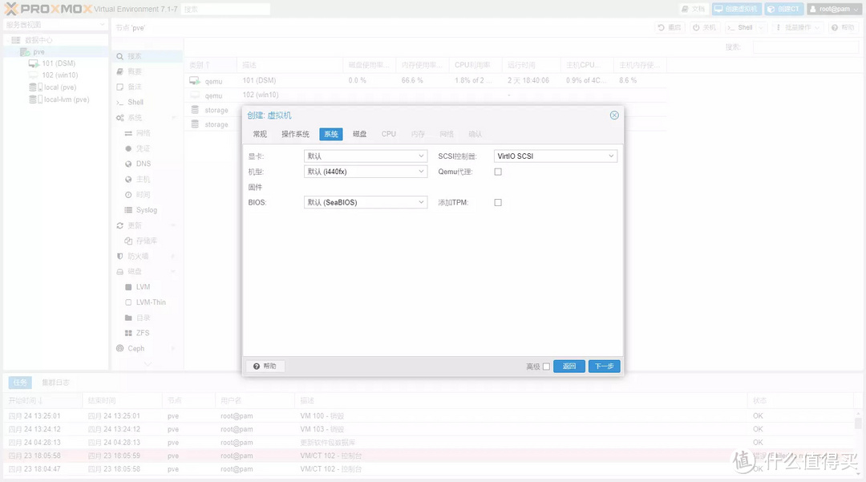Image resolution: width=866 pixels, height=482 pixels.
Task: Switch to the 常规 tab in dialog
Action: tap(260, 134)
